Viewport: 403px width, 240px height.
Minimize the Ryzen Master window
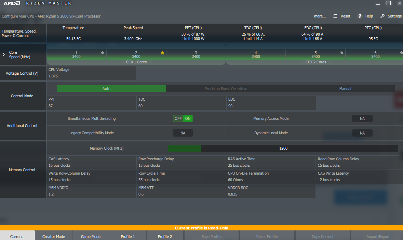pyautogui.click(x=378, y=4)
